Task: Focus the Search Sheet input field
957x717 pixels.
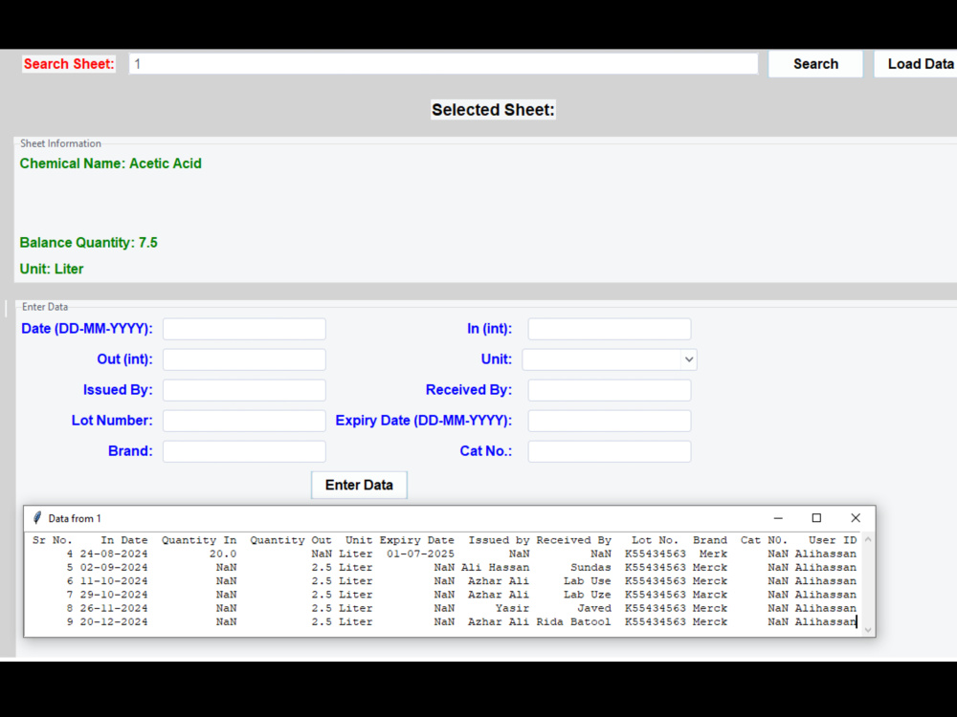Action: pyautogui.click(x=443, y=64)
